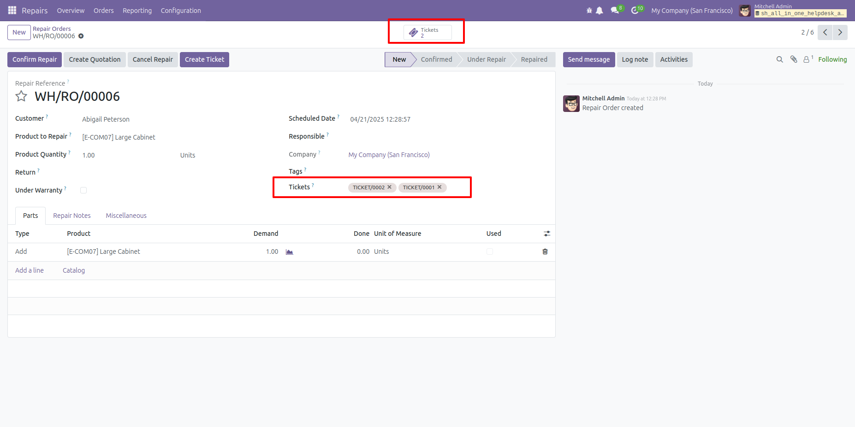The width and height of the screenshot is (855, 427).
Task: Click the Add a line link
Action: pos(30,270)
